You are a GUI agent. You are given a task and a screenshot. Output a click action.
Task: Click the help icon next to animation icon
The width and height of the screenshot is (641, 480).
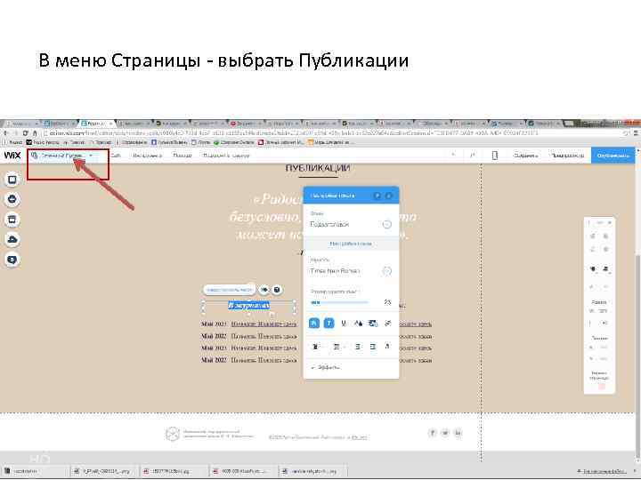tap(277, 290)
